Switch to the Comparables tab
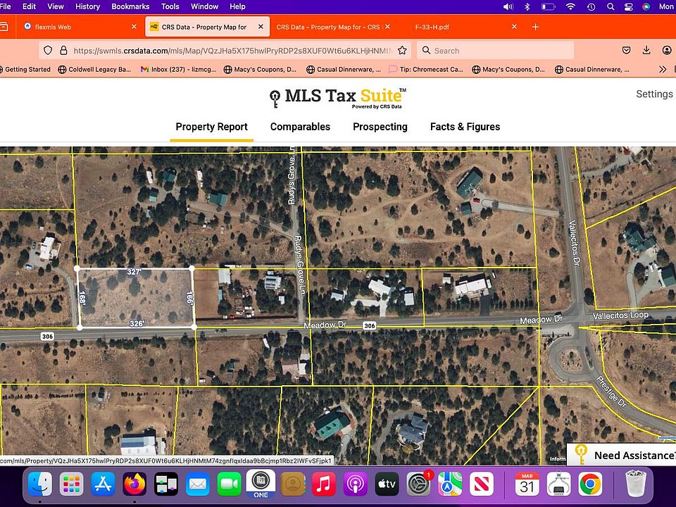Screen dimensions: 676x507 [x=300, y=127]
